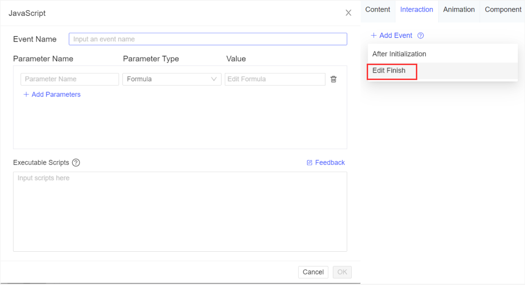Image resolution: width=525 pixels, height=285 pixels.
Task: Click the Value column header
Action: pyautogui.click(x=236, y=59)
